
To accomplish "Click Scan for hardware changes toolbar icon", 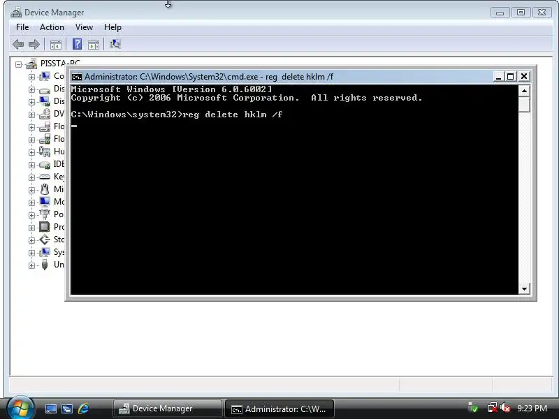I will click(x=115, y=44).
